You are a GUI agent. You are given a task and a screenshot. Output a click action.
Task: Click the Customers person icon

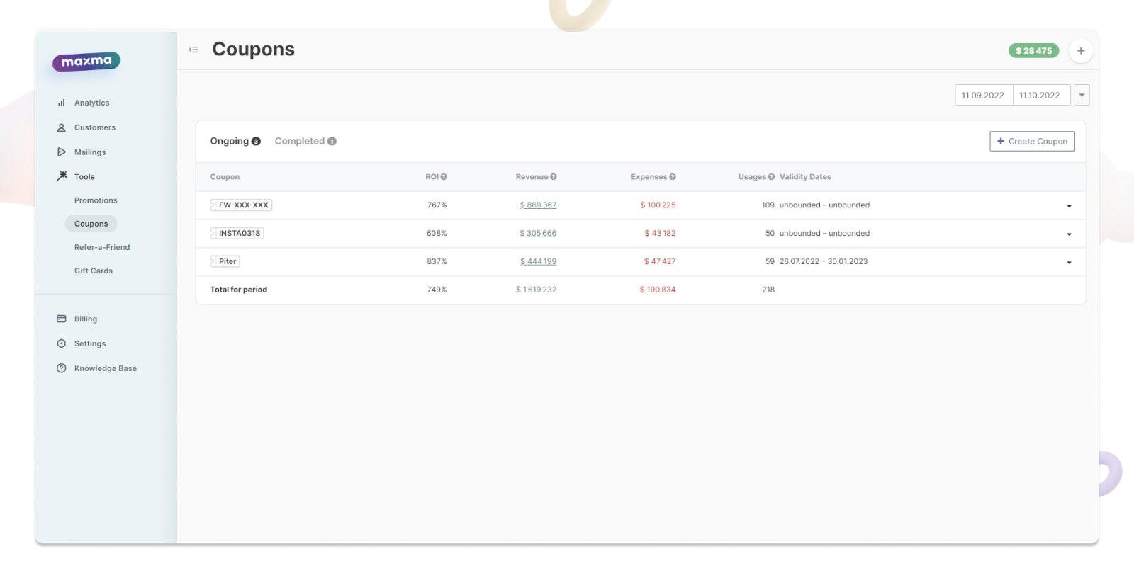coord(61,127)
